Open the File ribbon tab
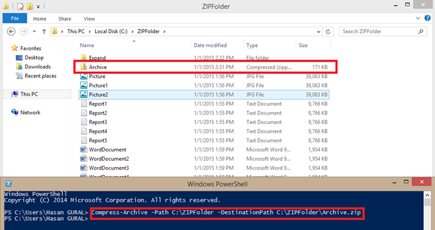Screen dimensions: 435x230 [x=15, y=19]
